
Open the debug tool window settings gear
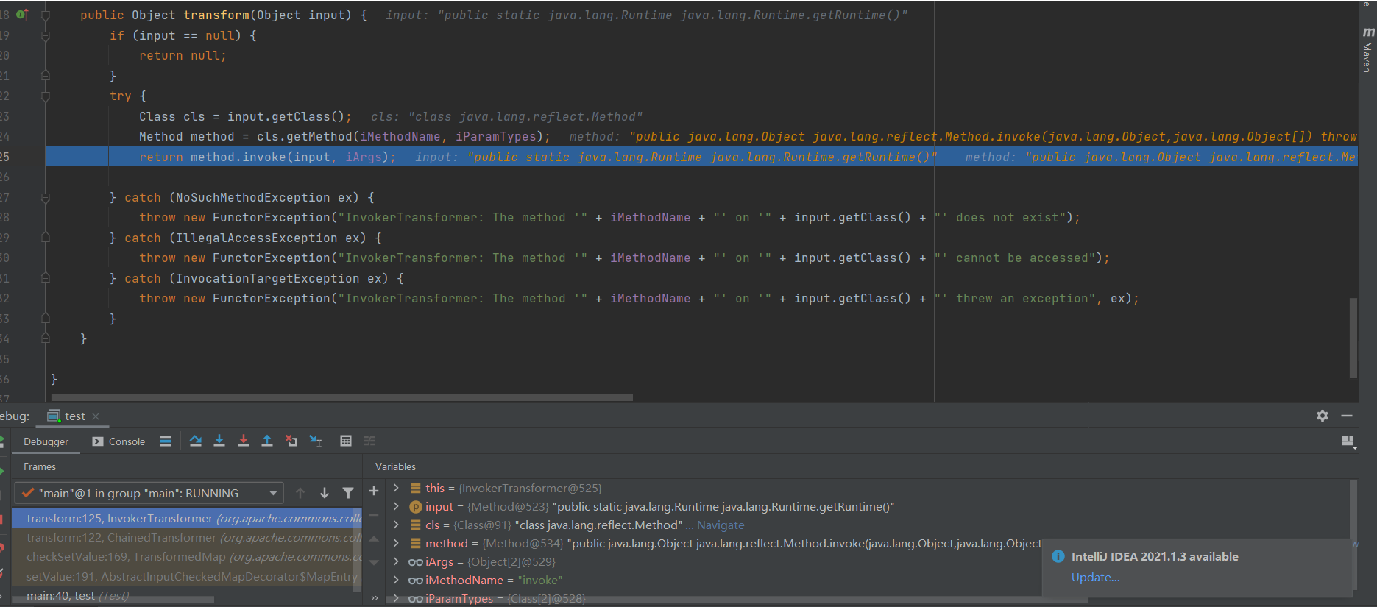[1323, 416]
